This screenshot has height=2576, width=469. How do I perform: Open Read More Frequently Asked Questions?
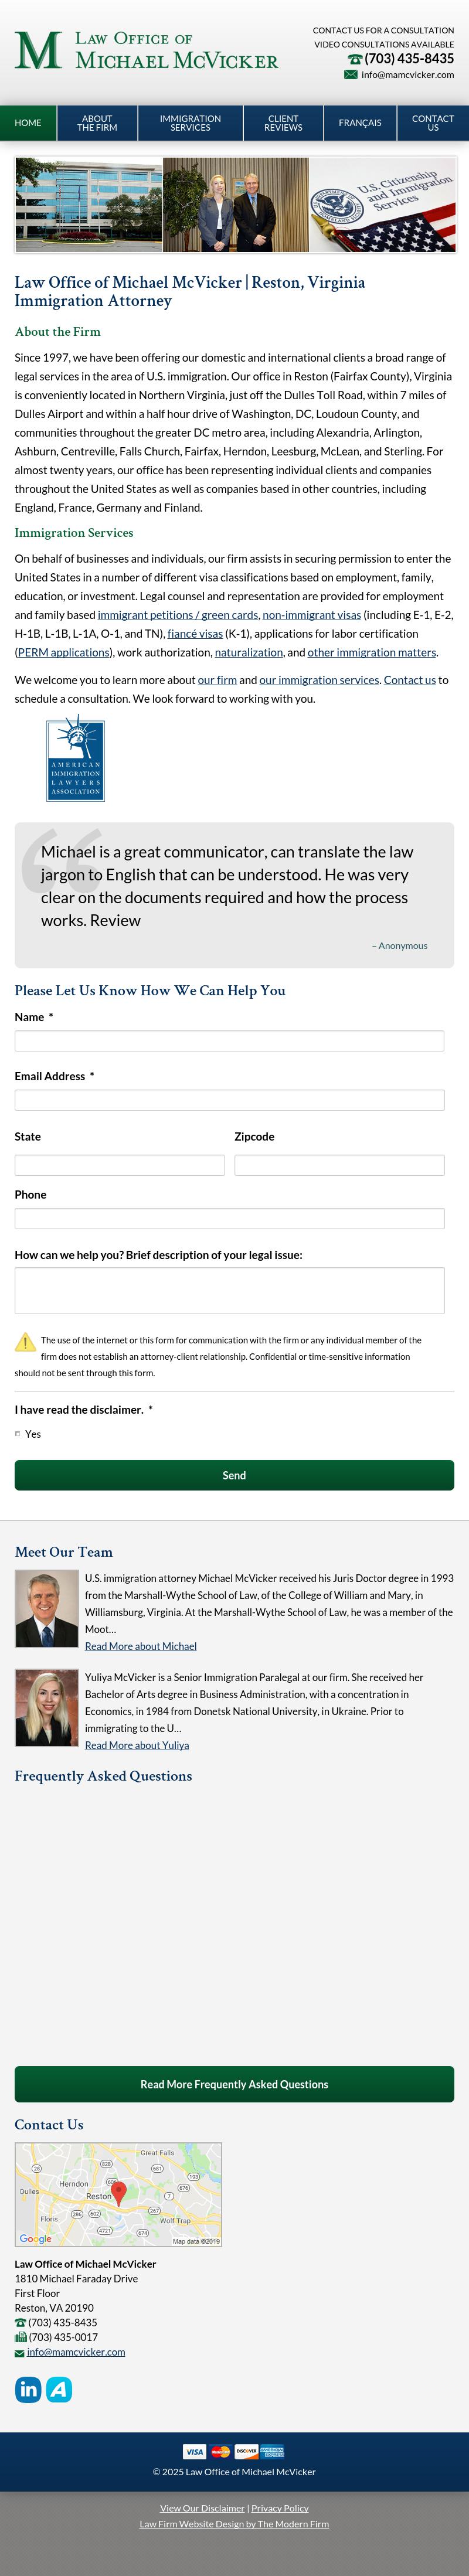coord(234,2084)
